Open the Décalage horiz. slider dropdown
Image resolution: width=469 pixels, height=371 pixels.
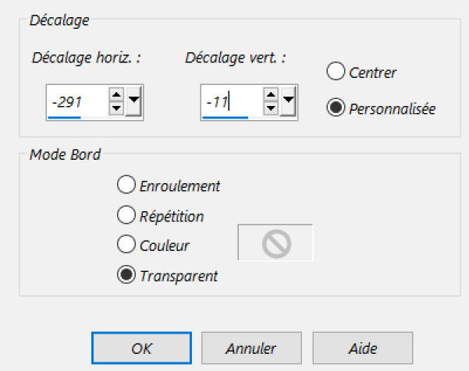133,102
